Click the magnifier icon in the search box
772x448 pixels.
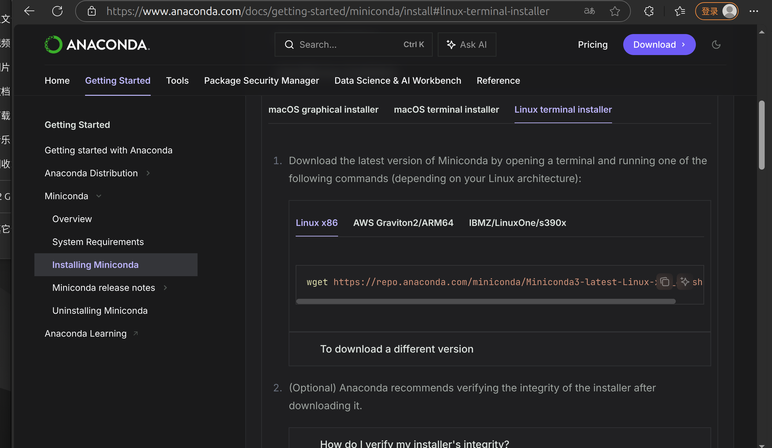point(289,45)
